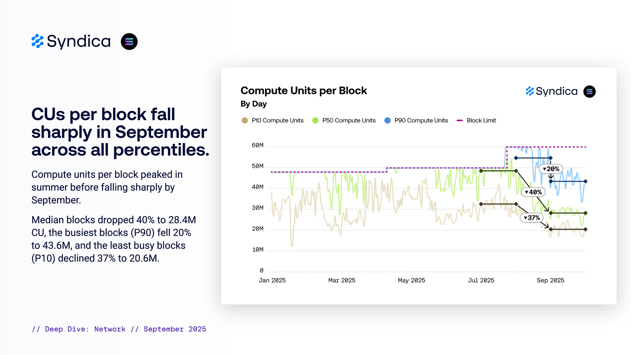Click the green P50 legend color dot
631x355 pixels.
pos(315,120)
